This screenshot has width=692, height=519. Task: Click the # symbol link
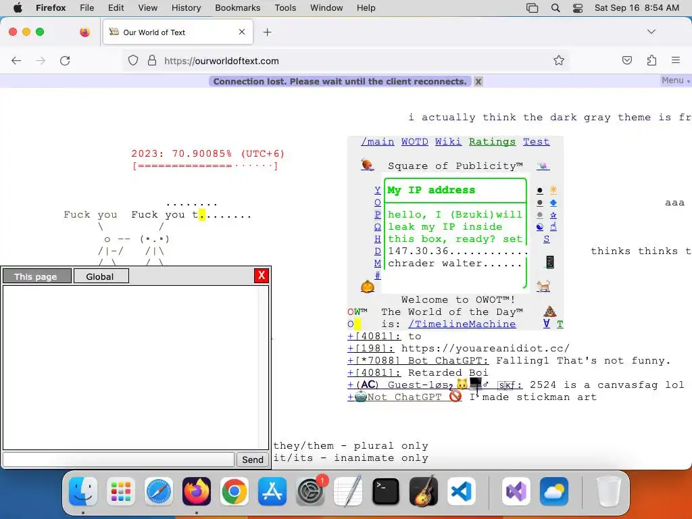(x=377, y=276)
